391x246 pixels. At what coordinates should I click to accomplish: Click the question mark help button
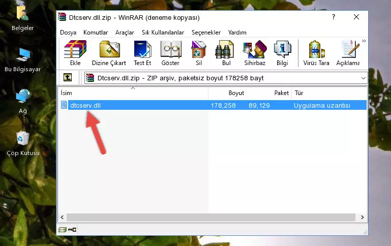(334, 17)
